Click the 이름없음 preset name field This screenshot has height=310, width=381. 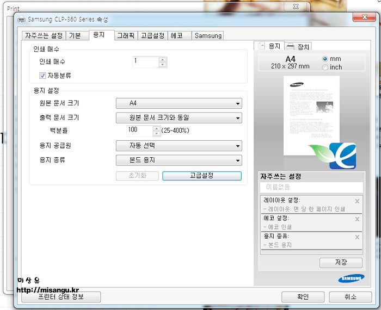pyautogui.click(x=311, y=187)
